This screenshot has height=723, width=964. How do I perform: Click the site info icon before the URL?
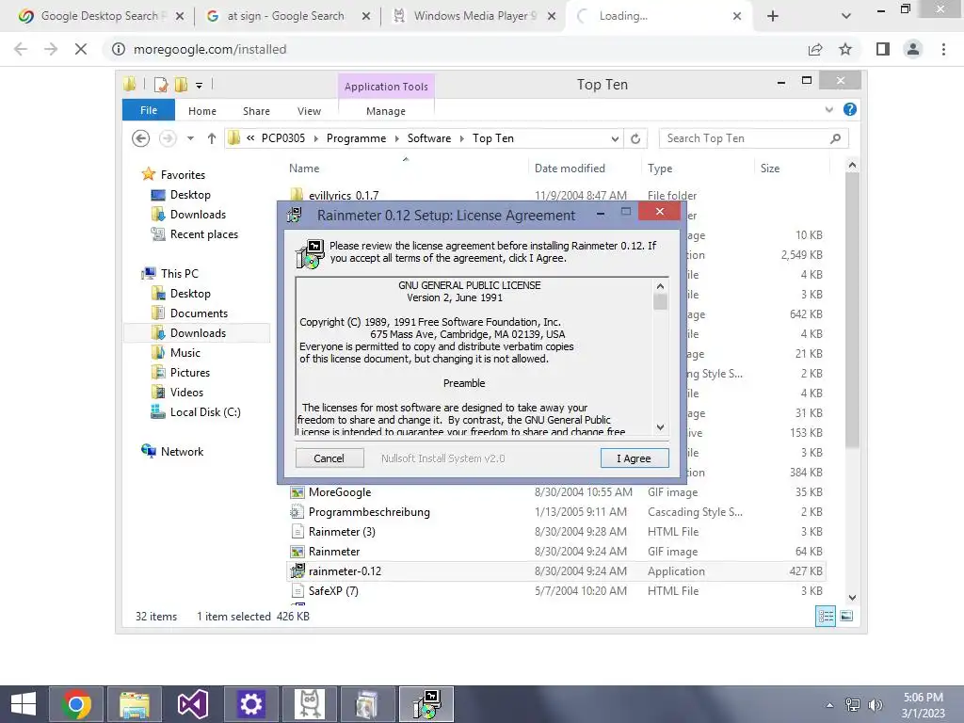pyautogui.click(x=118, y=49)
